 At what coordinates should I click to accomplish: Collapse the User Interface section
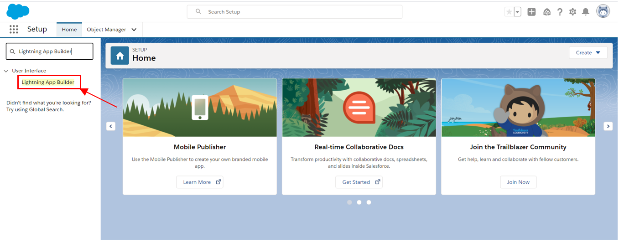6,71
